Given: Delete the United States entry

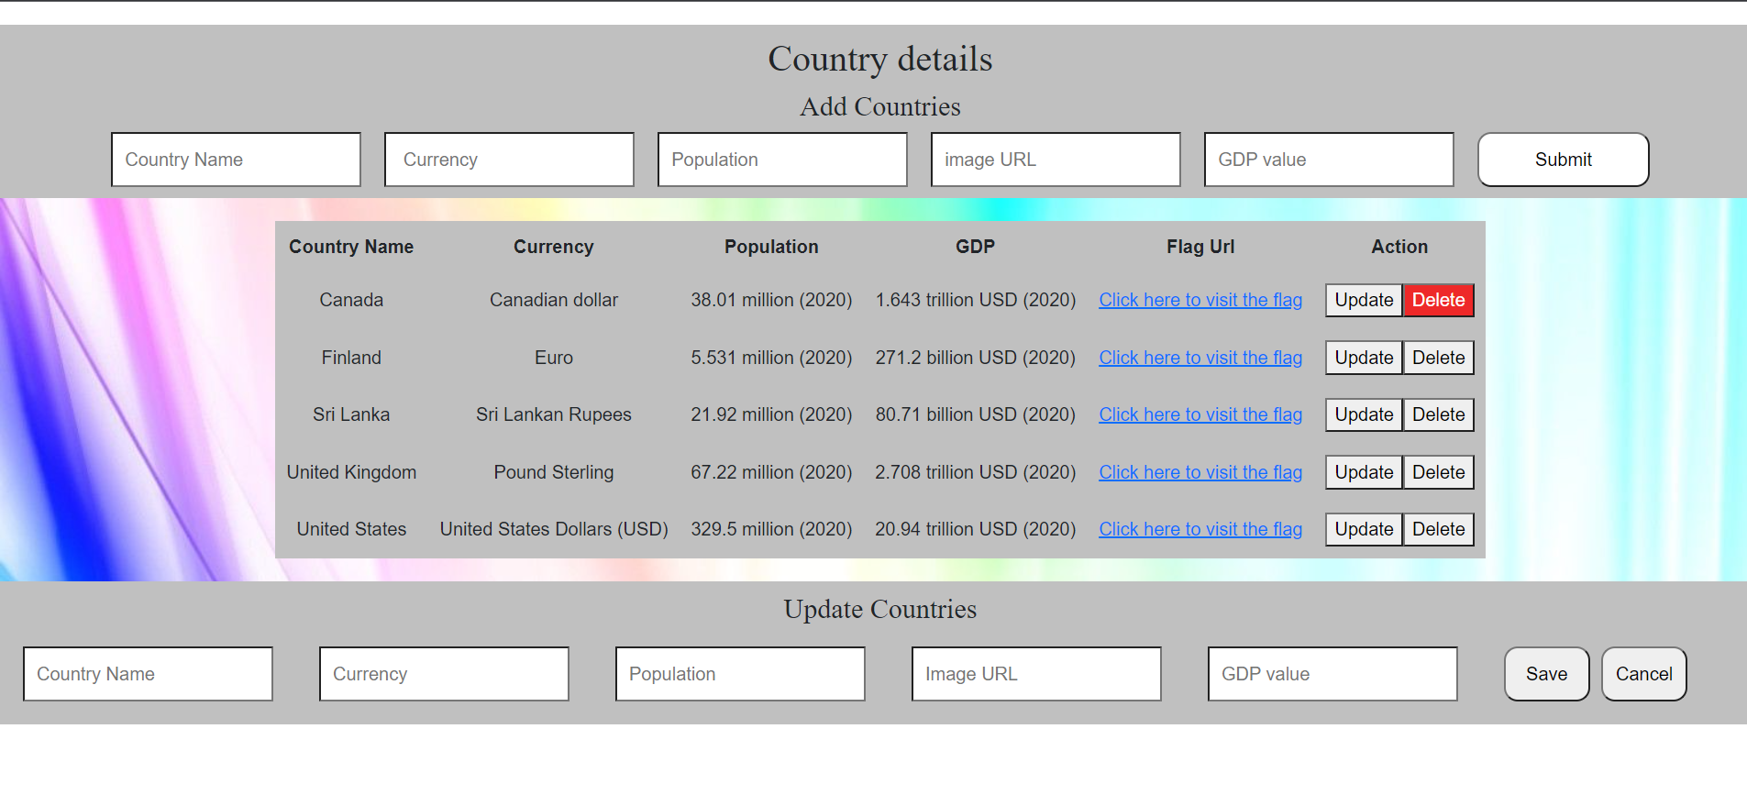Looking at the screenshot, I should [1438, 529].
